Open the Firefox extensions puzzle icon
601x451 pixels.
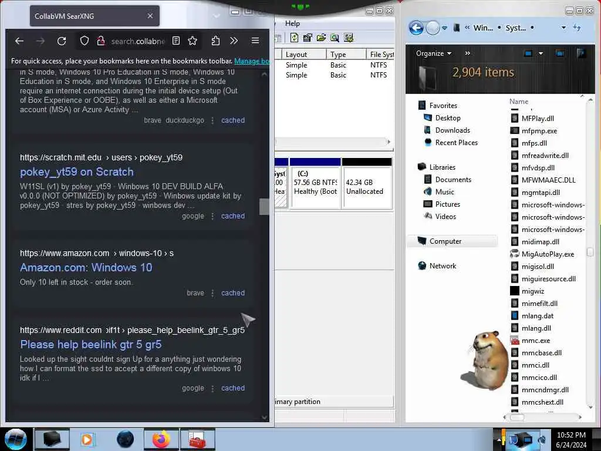click(x=215, y=41)
